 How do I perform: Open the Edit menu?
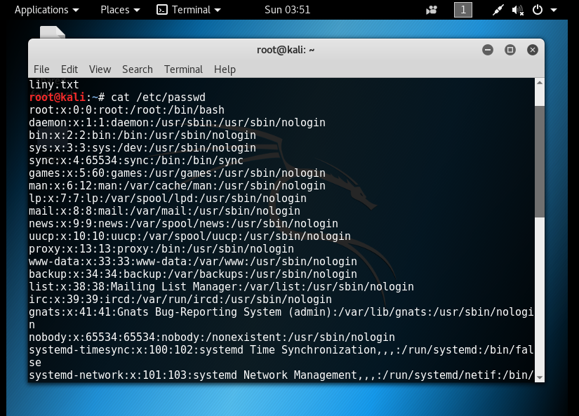point(69,69)
